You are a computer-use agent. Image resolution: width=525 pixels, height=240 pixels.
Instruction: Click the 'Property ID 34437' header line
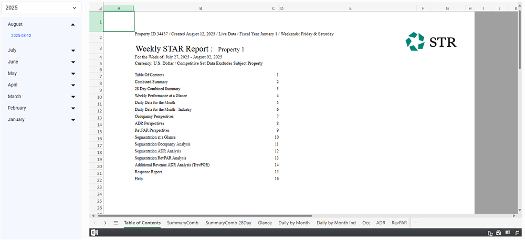click(x=234, y=34)
